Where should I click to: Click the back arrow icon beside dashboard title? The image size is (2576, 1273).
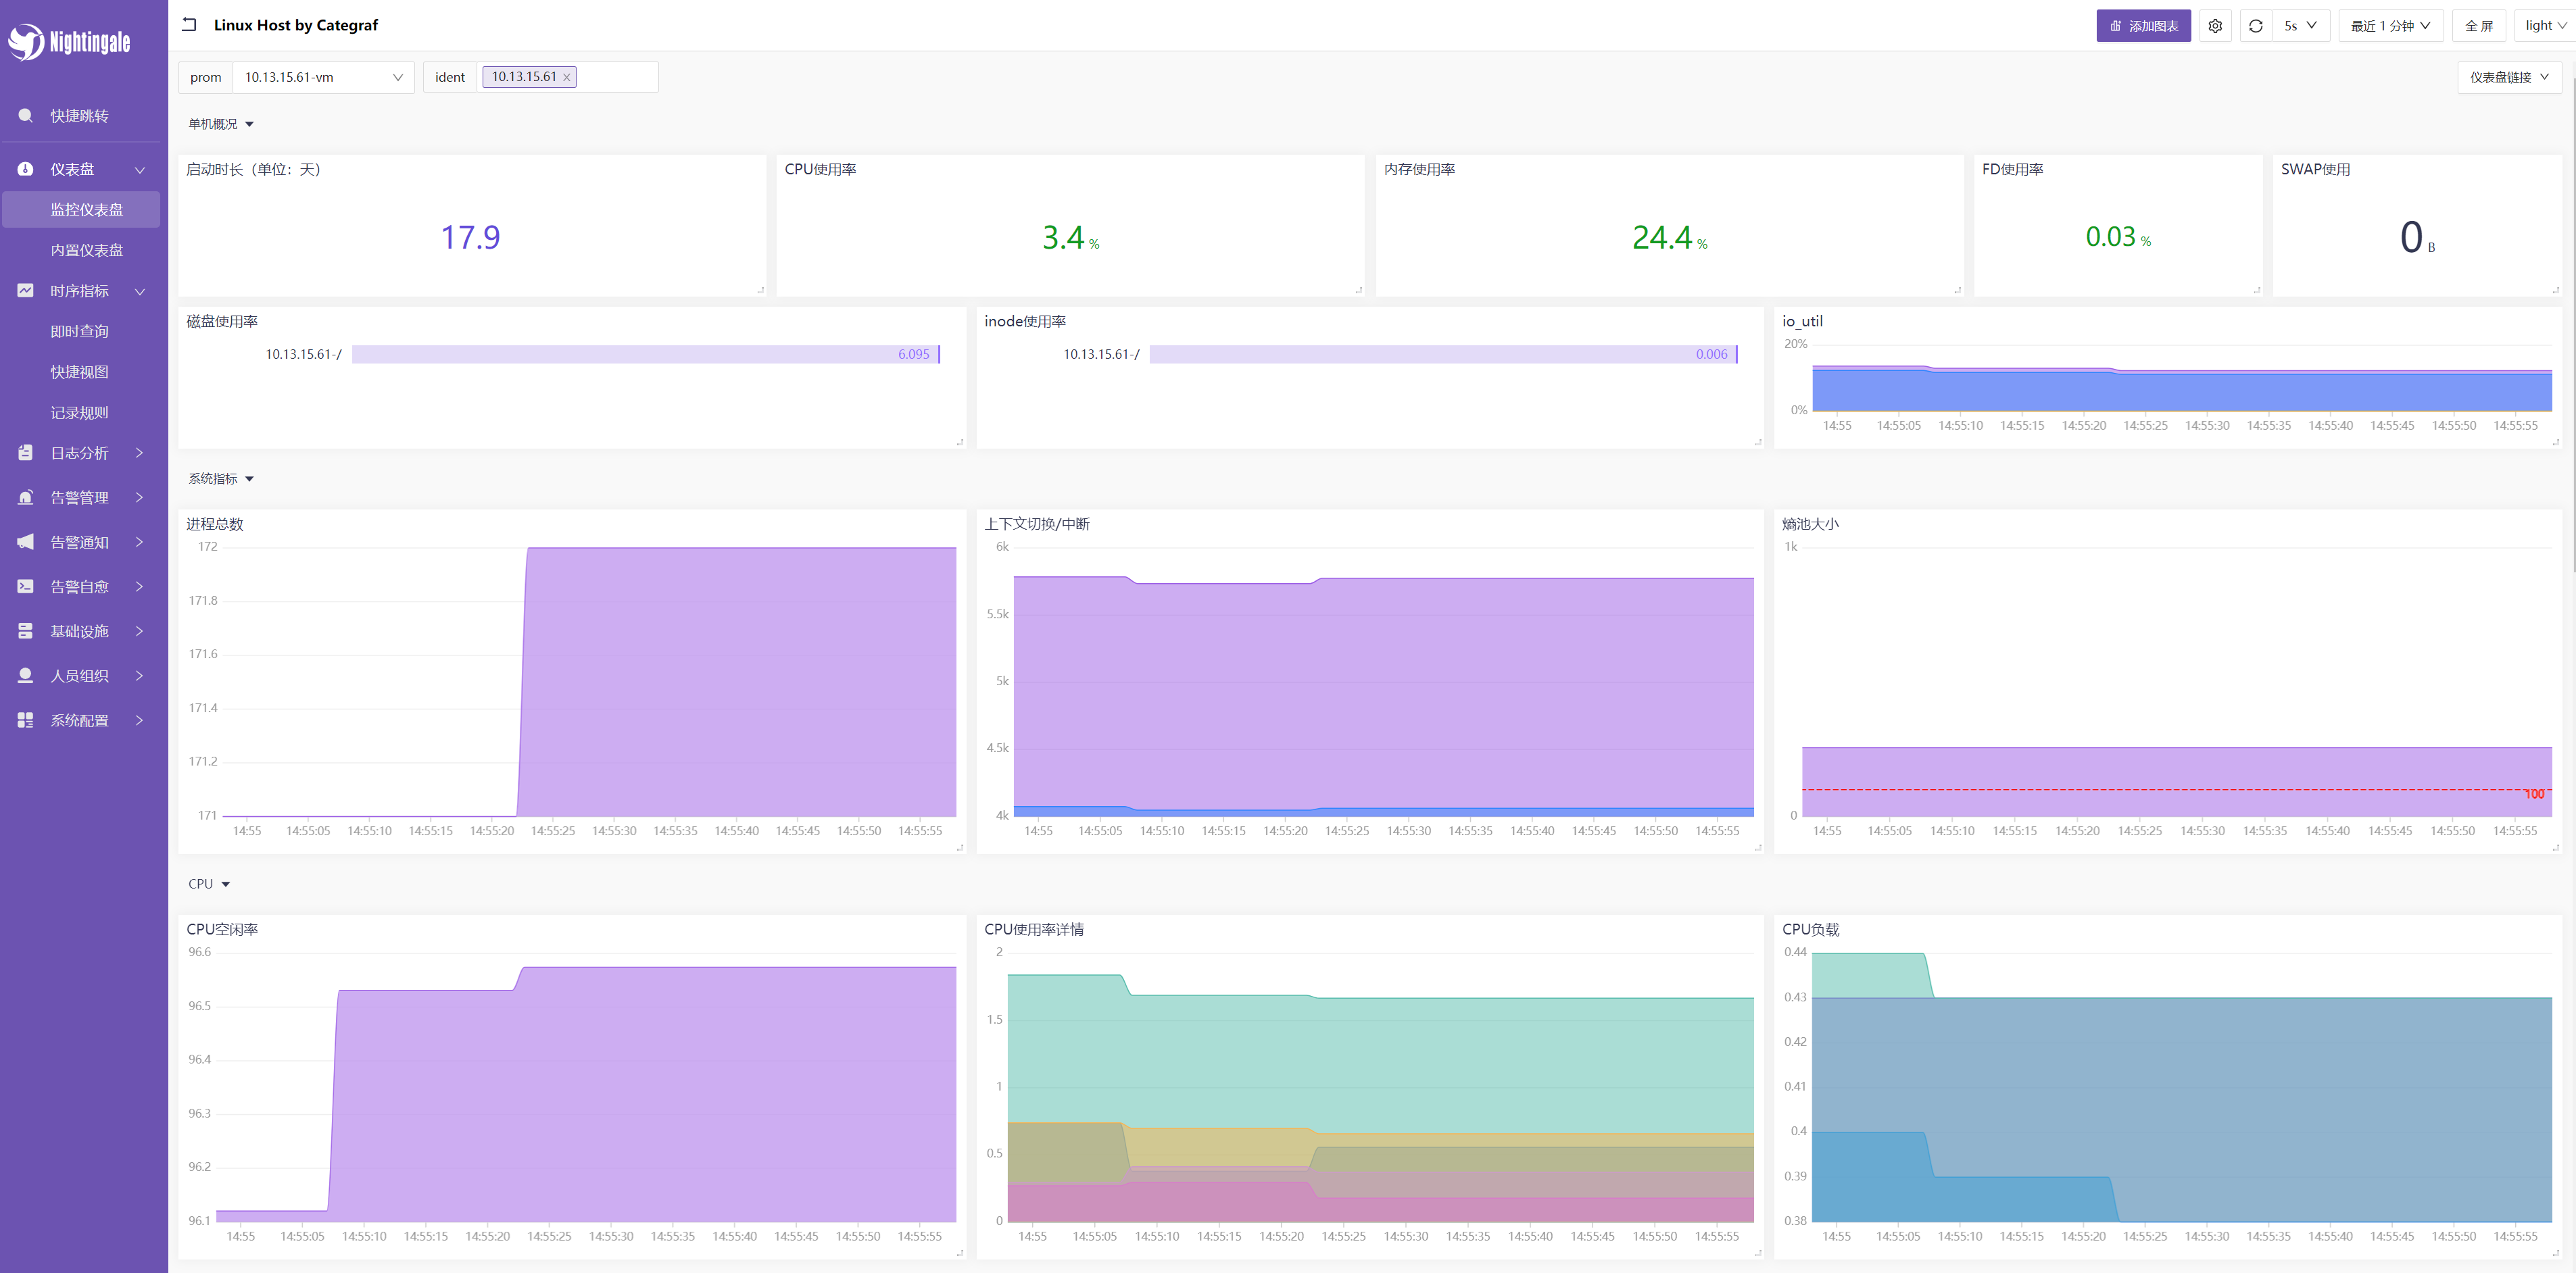(189, 25)
